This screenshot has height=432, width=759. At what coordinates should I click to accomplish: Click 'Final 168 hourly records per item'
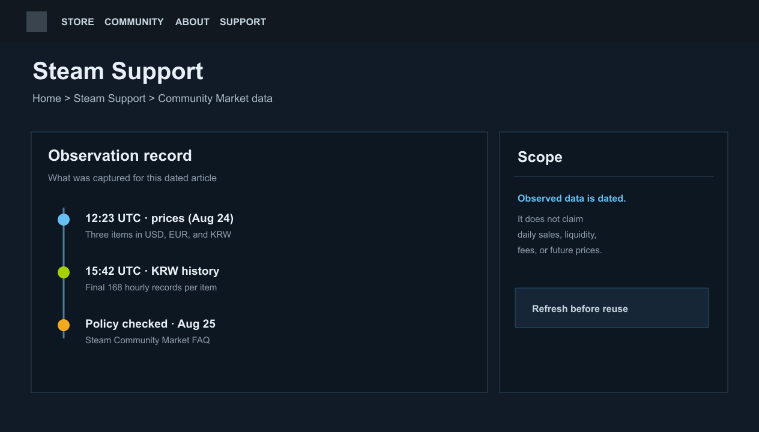click(151, 287)
